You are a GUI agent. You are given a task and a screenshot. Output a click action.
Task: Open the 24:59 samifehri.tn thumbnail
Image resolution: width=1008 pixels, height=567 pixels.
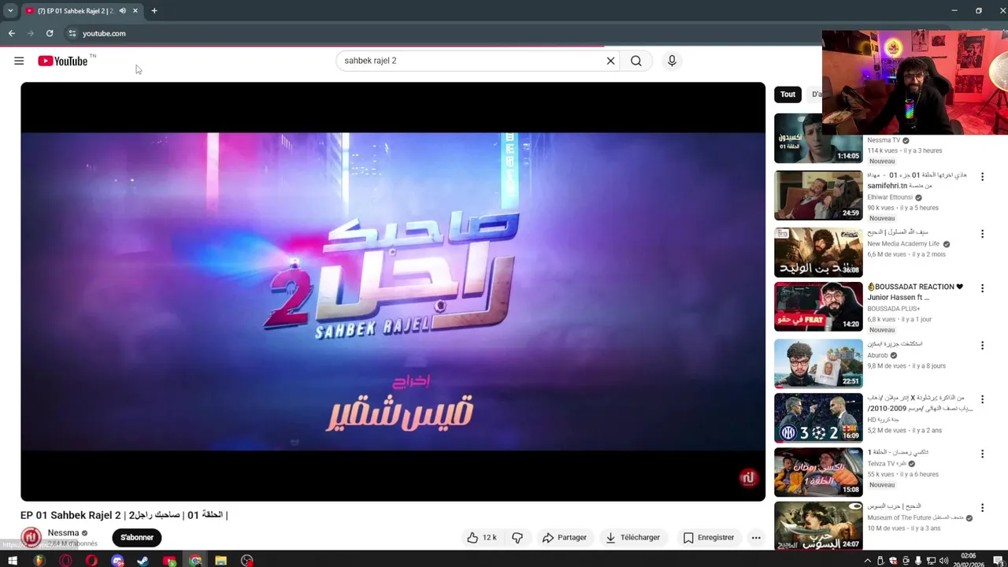[x=818, y=195]
